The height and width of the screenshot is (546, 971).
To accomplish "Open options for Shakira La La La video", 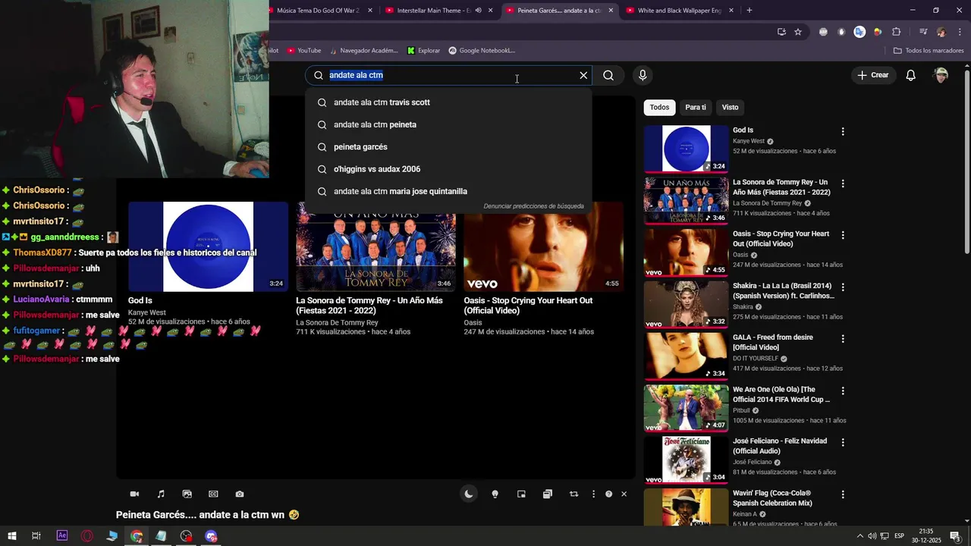I will [x=842, y=287].
